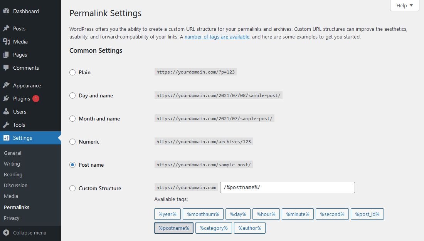Open the General settings submenu item
The image size is (424, 241).
pyautogui.click(x=13, y=153)
